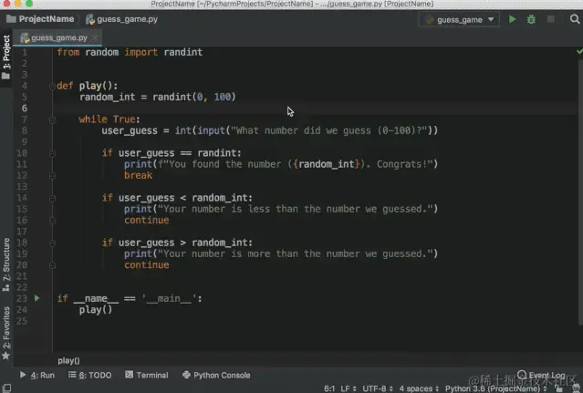Viewport: 583px width, 393px height.
Task: Collapse the def play() function fold marker
Action: (x=52, y=87)
